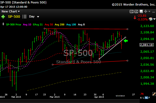
Task: Select the white trendline's upper endpoint handle
Action: coord(125,37)
